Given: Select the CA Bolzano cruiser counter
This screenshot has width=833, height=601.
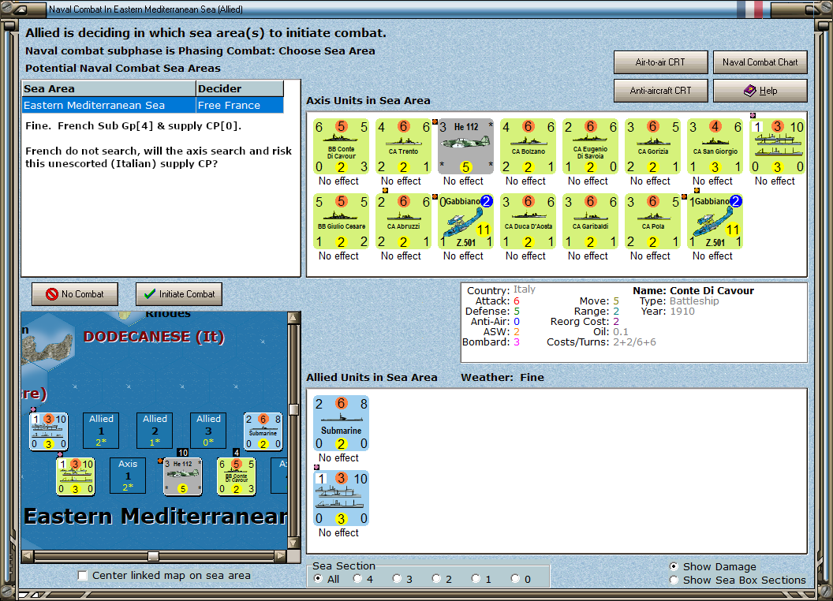Looking at the screenshot, I should click(x=528, y=147).
